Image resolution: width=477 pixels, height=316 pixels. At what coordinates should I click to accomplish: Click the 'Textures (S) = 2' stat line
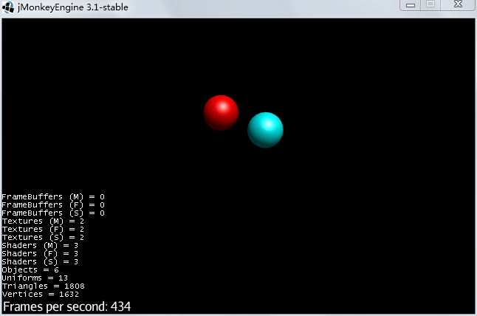(x=43, y=238)
